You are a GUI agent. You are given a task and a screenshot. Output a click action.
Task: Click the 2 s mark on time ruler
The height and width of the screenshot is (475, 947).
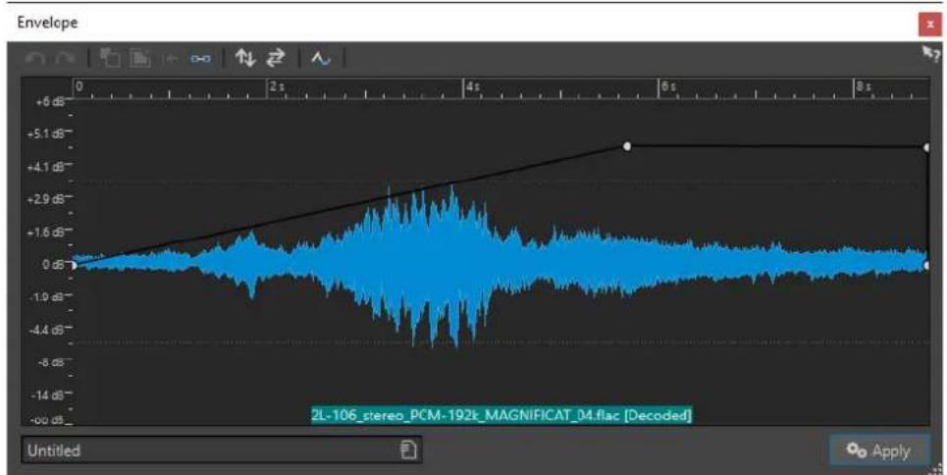click(x=277, y=86)
